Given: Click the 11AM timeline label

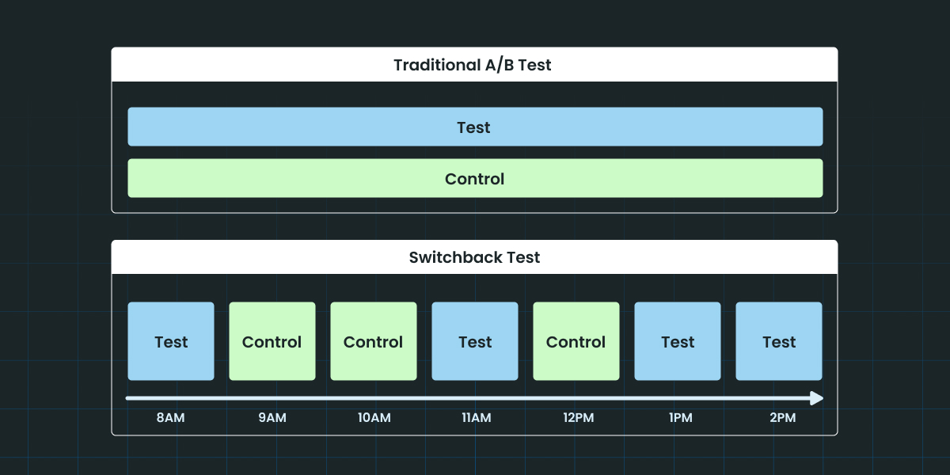Looking at the screenshot, I should point(475,418).
